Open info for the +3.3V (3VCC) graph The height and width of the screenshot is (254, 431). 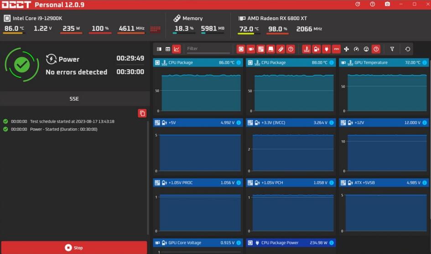332,122
